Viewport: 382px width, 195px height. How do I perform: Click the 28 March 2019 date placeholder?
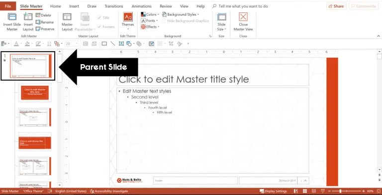coord(268,181)
